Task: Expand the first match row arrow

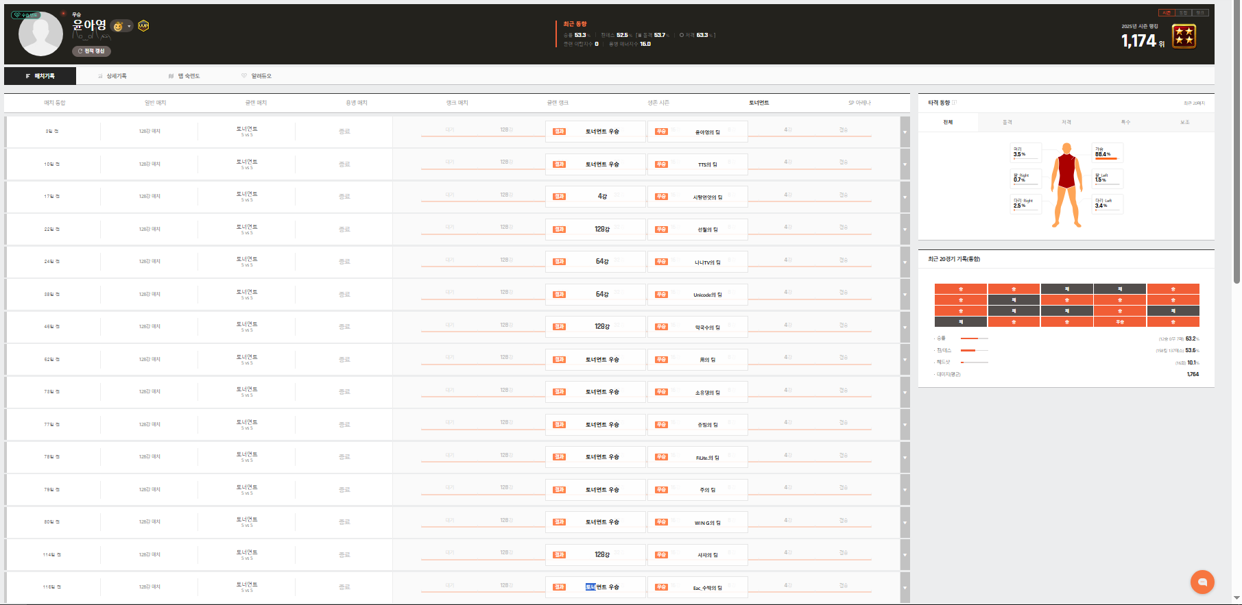Action: pyautogui.click(x=905, y=132)
